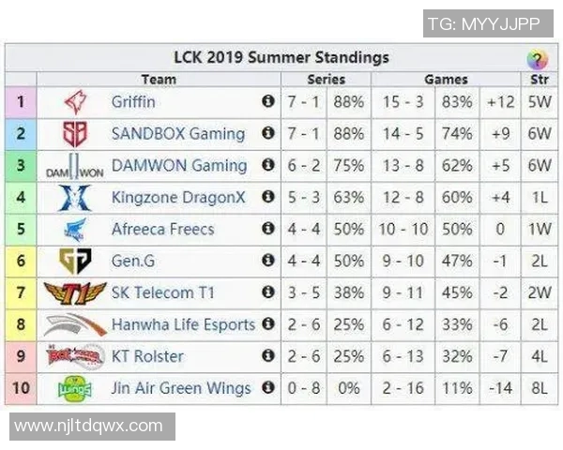Viewport: 563px width, 450px height.
Task: Click the Gen.G team logo
Action: [74, 262]
